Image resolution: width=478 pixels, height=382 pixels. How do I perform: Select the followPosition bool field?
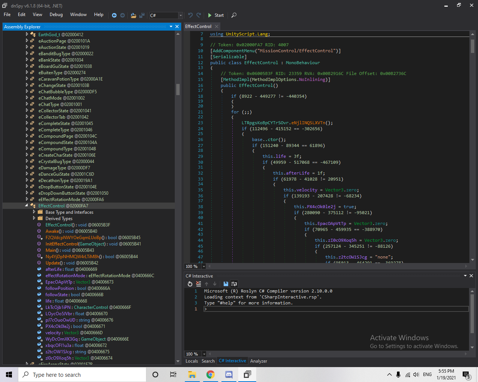click(78, 288)
